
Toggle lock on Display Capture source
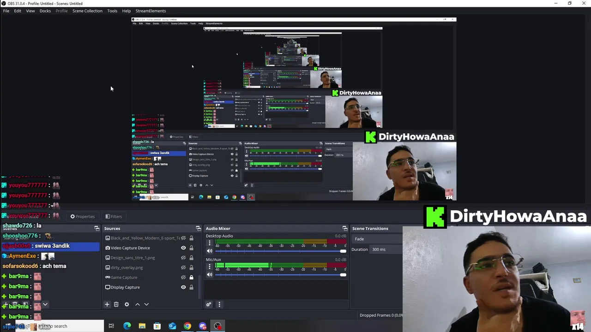191,287
